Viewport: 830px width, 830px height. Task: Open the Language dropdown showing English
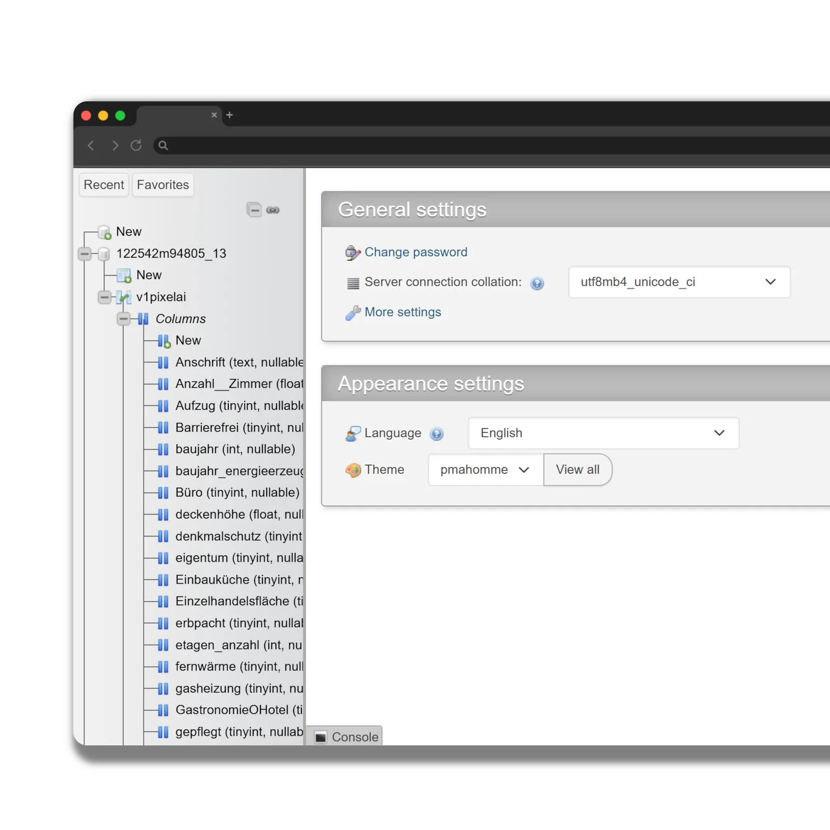click(603, 433)
